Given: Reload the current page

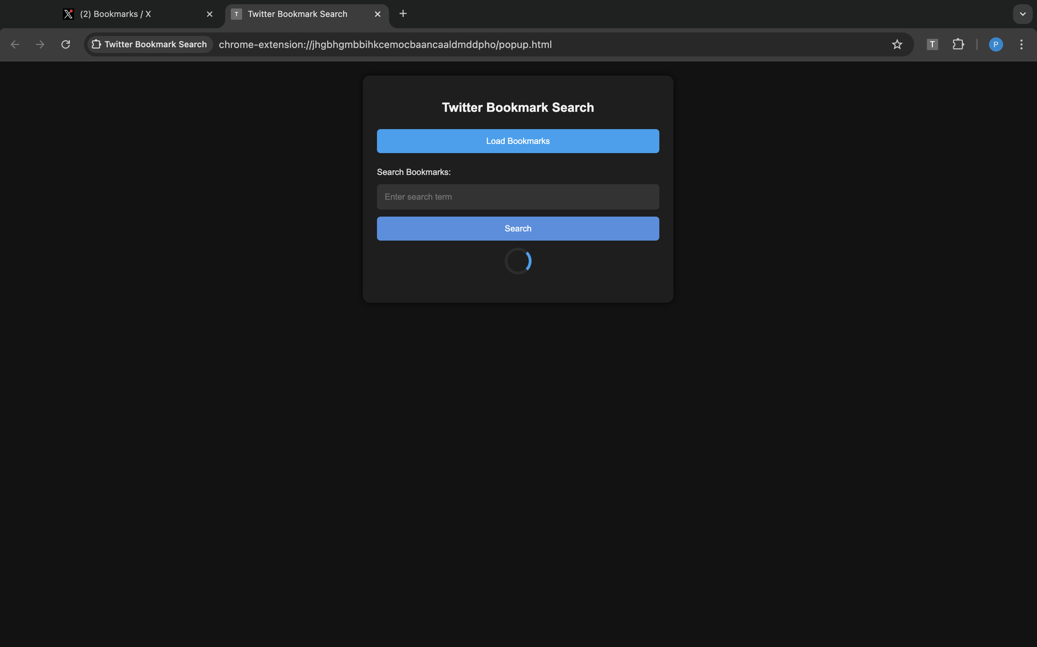Looking at the screenshot, I should pyautogui.click(x=65, y=44).
